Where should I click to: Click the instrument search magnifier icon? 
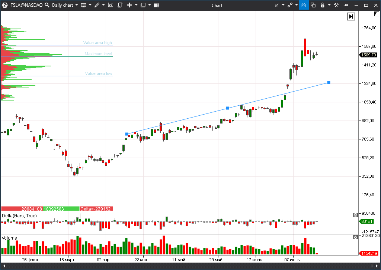pos(47,5)
